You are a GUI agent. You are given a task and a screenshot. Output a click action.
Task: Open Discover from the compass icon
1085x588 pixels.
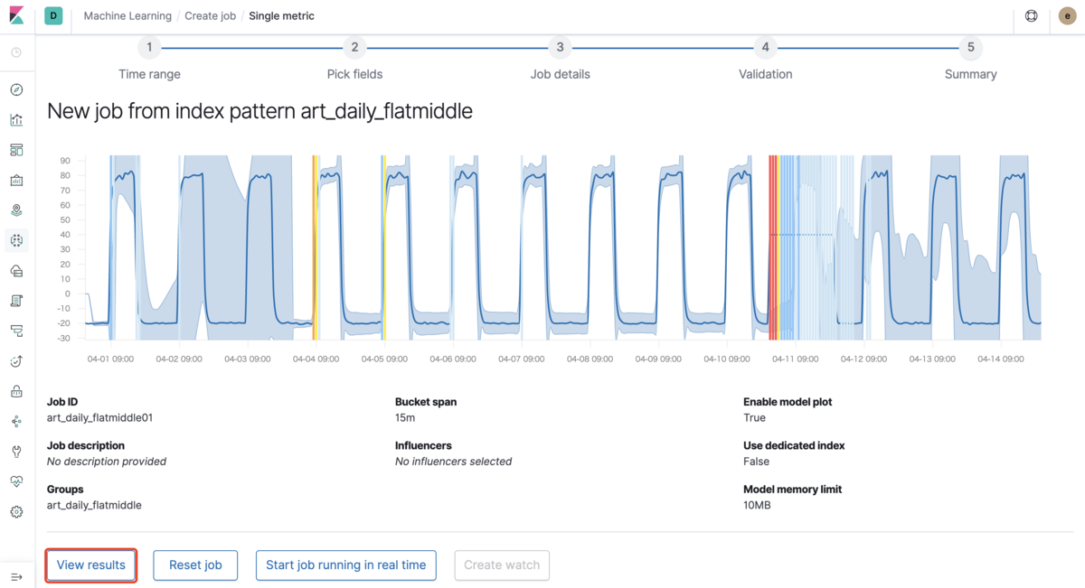[16, 89]
